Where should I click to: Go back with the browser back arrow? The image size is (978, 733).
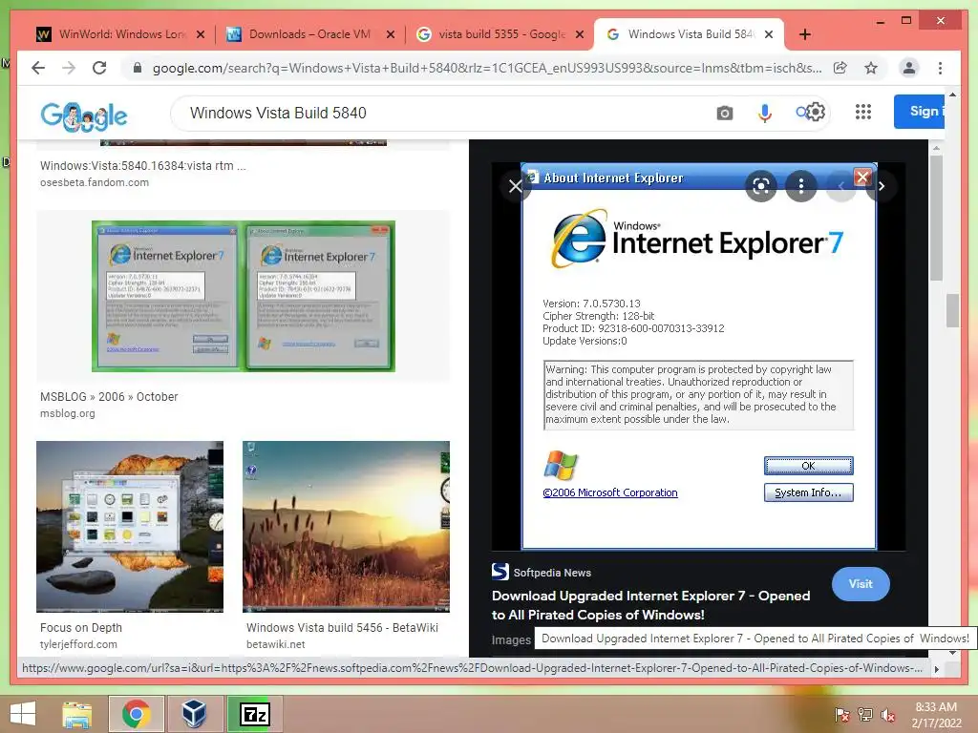[x=38, y=68]
